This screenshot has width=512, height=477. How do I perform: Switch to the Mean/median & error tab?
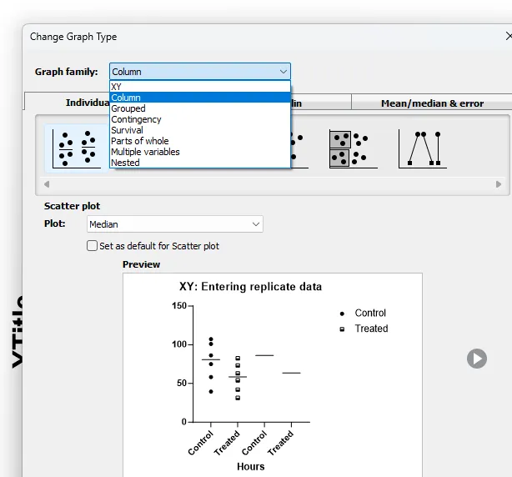coord(432,103)
